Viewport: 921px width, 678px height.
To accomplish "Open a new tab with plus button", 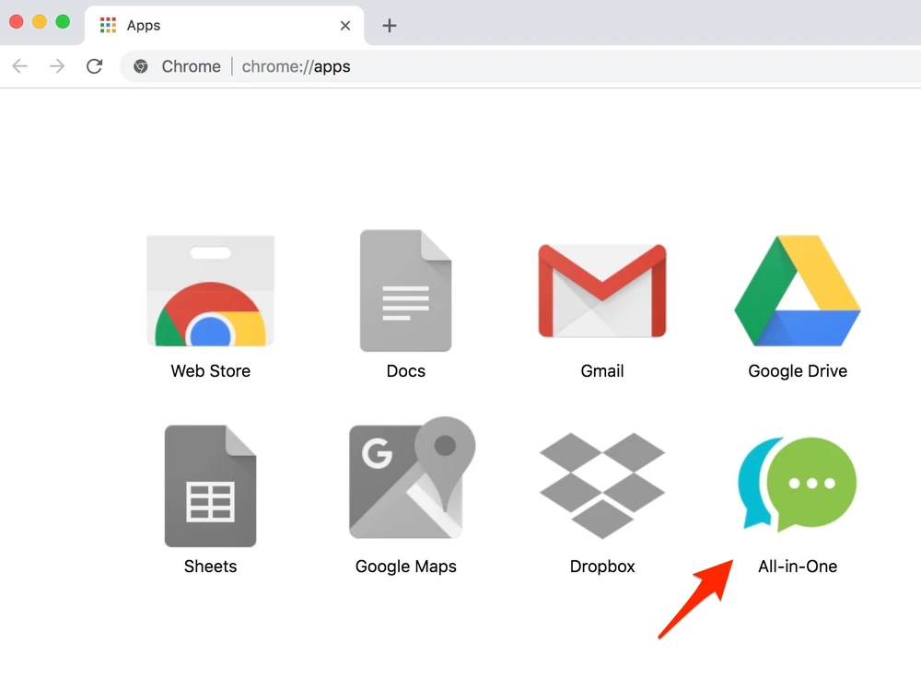I will point(390,26).
